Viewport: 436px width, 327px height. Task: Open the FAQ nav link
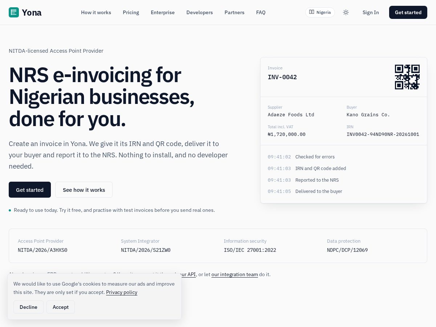click(x=261, y=12)
